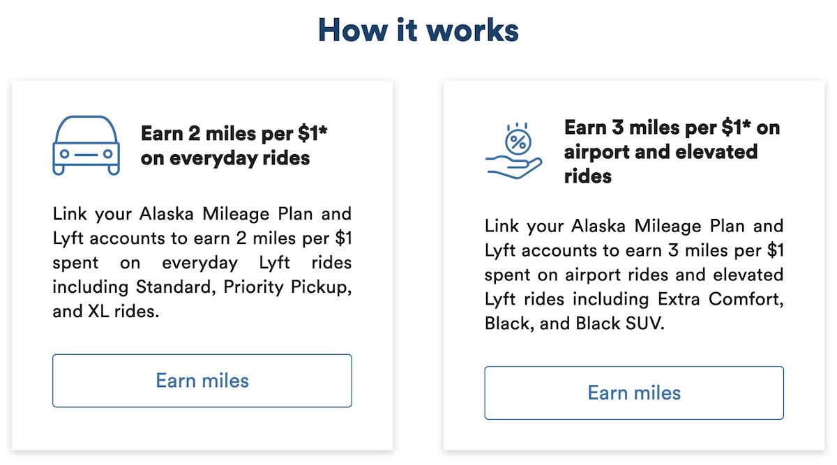This screenshot has height=465, width=837.
Task: Click the Earn 3 miles per $1 heading
Action: point(672,151)
